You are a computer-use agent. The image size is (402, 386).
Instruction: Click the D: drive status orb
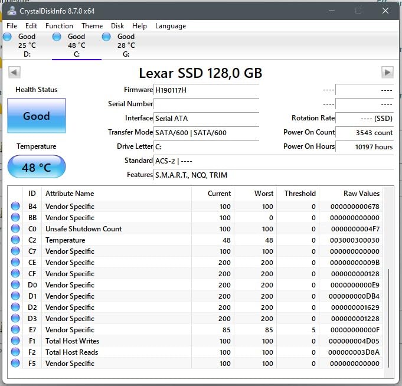8,37
